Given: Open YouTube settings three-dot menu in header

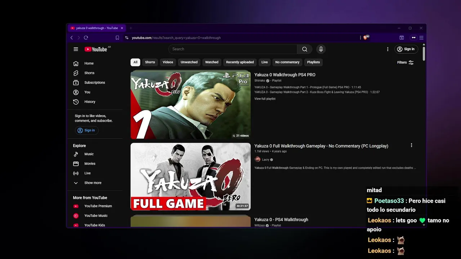Looking at the screenshot, I should (x=388, y=49).
